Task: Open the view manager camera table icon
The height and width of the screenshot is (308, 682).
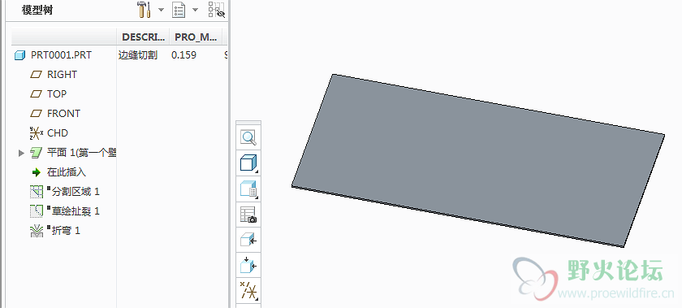Action: click(x=248, y=215)
